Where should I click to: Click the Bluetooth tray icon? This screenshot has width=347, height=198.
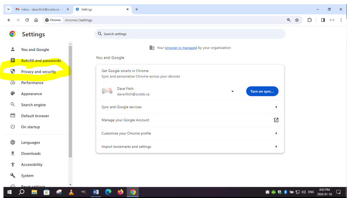[285, 192]
